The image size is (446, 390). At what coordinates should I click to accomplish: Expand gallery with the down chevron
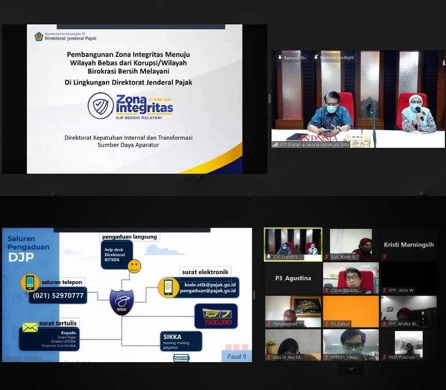pyautogui.click(x=351, y=369)
